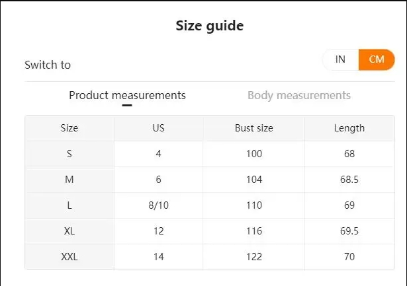
Task: Open the Body measurements tab
Action: click(298, 95)
